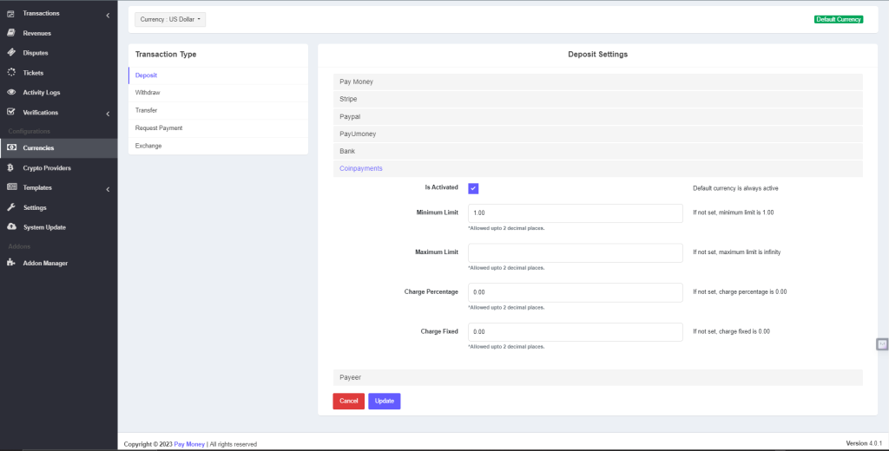The image size is (889, 451).
Task: Click the Disputes icon in sidebar
Action: (x=11, y=53)
